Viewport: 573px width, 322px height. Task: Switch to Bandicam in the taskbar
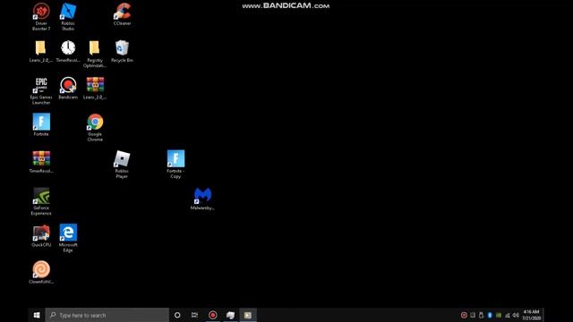[x=212, y=315]
